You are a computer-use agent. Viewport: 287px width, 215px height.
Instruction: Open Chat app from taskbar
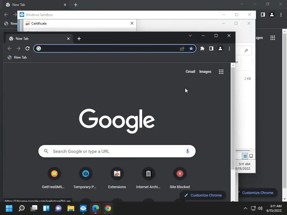[x=59, y=208]
